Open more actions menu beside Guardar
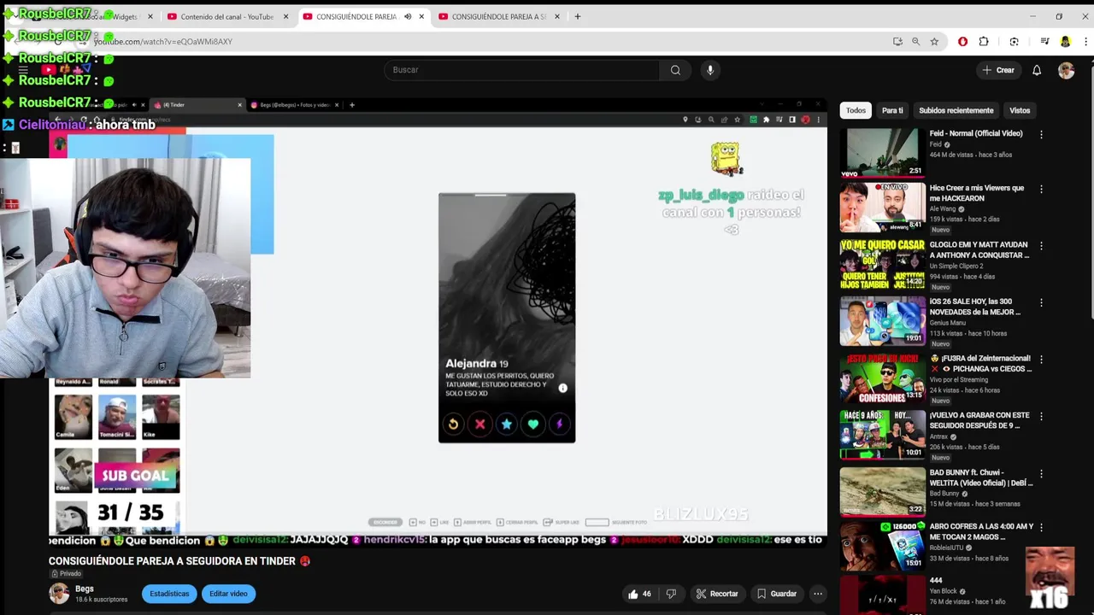The height and width of the screenshot is (615, 1094). pos(818,594)
